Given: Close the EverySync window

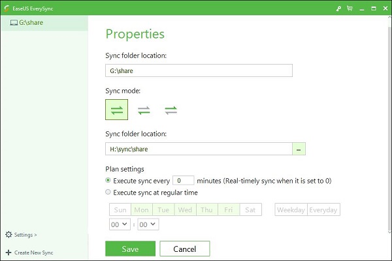Looking at the screenshot, I should 385,8.
